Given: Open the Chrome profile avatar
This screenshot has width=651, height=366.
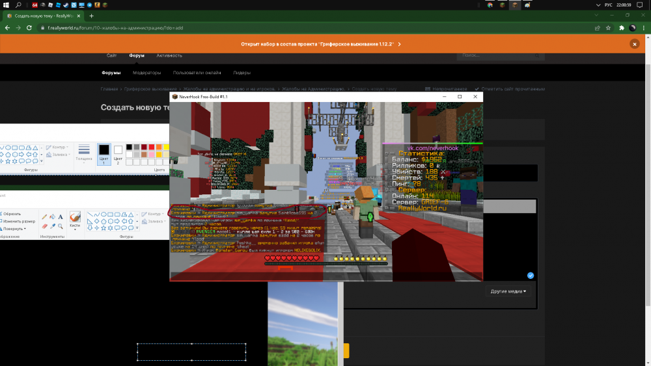Looking at the screenshot, I should [632, 28].
